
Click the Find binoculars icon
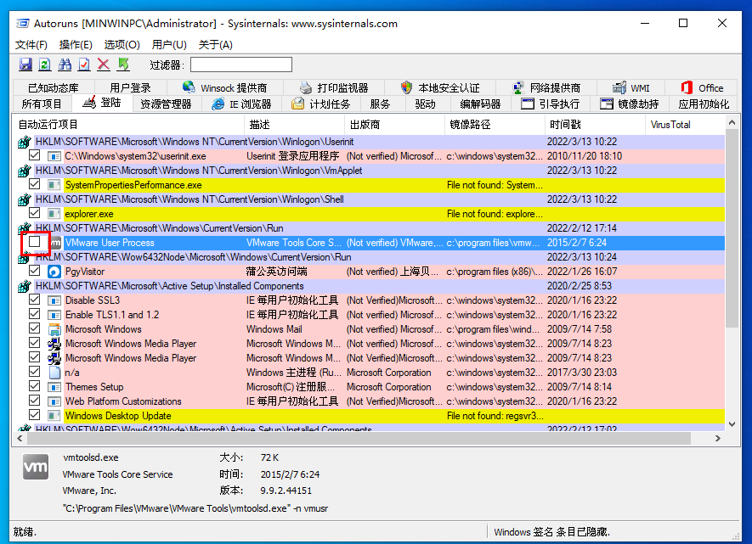pos(65,64)
